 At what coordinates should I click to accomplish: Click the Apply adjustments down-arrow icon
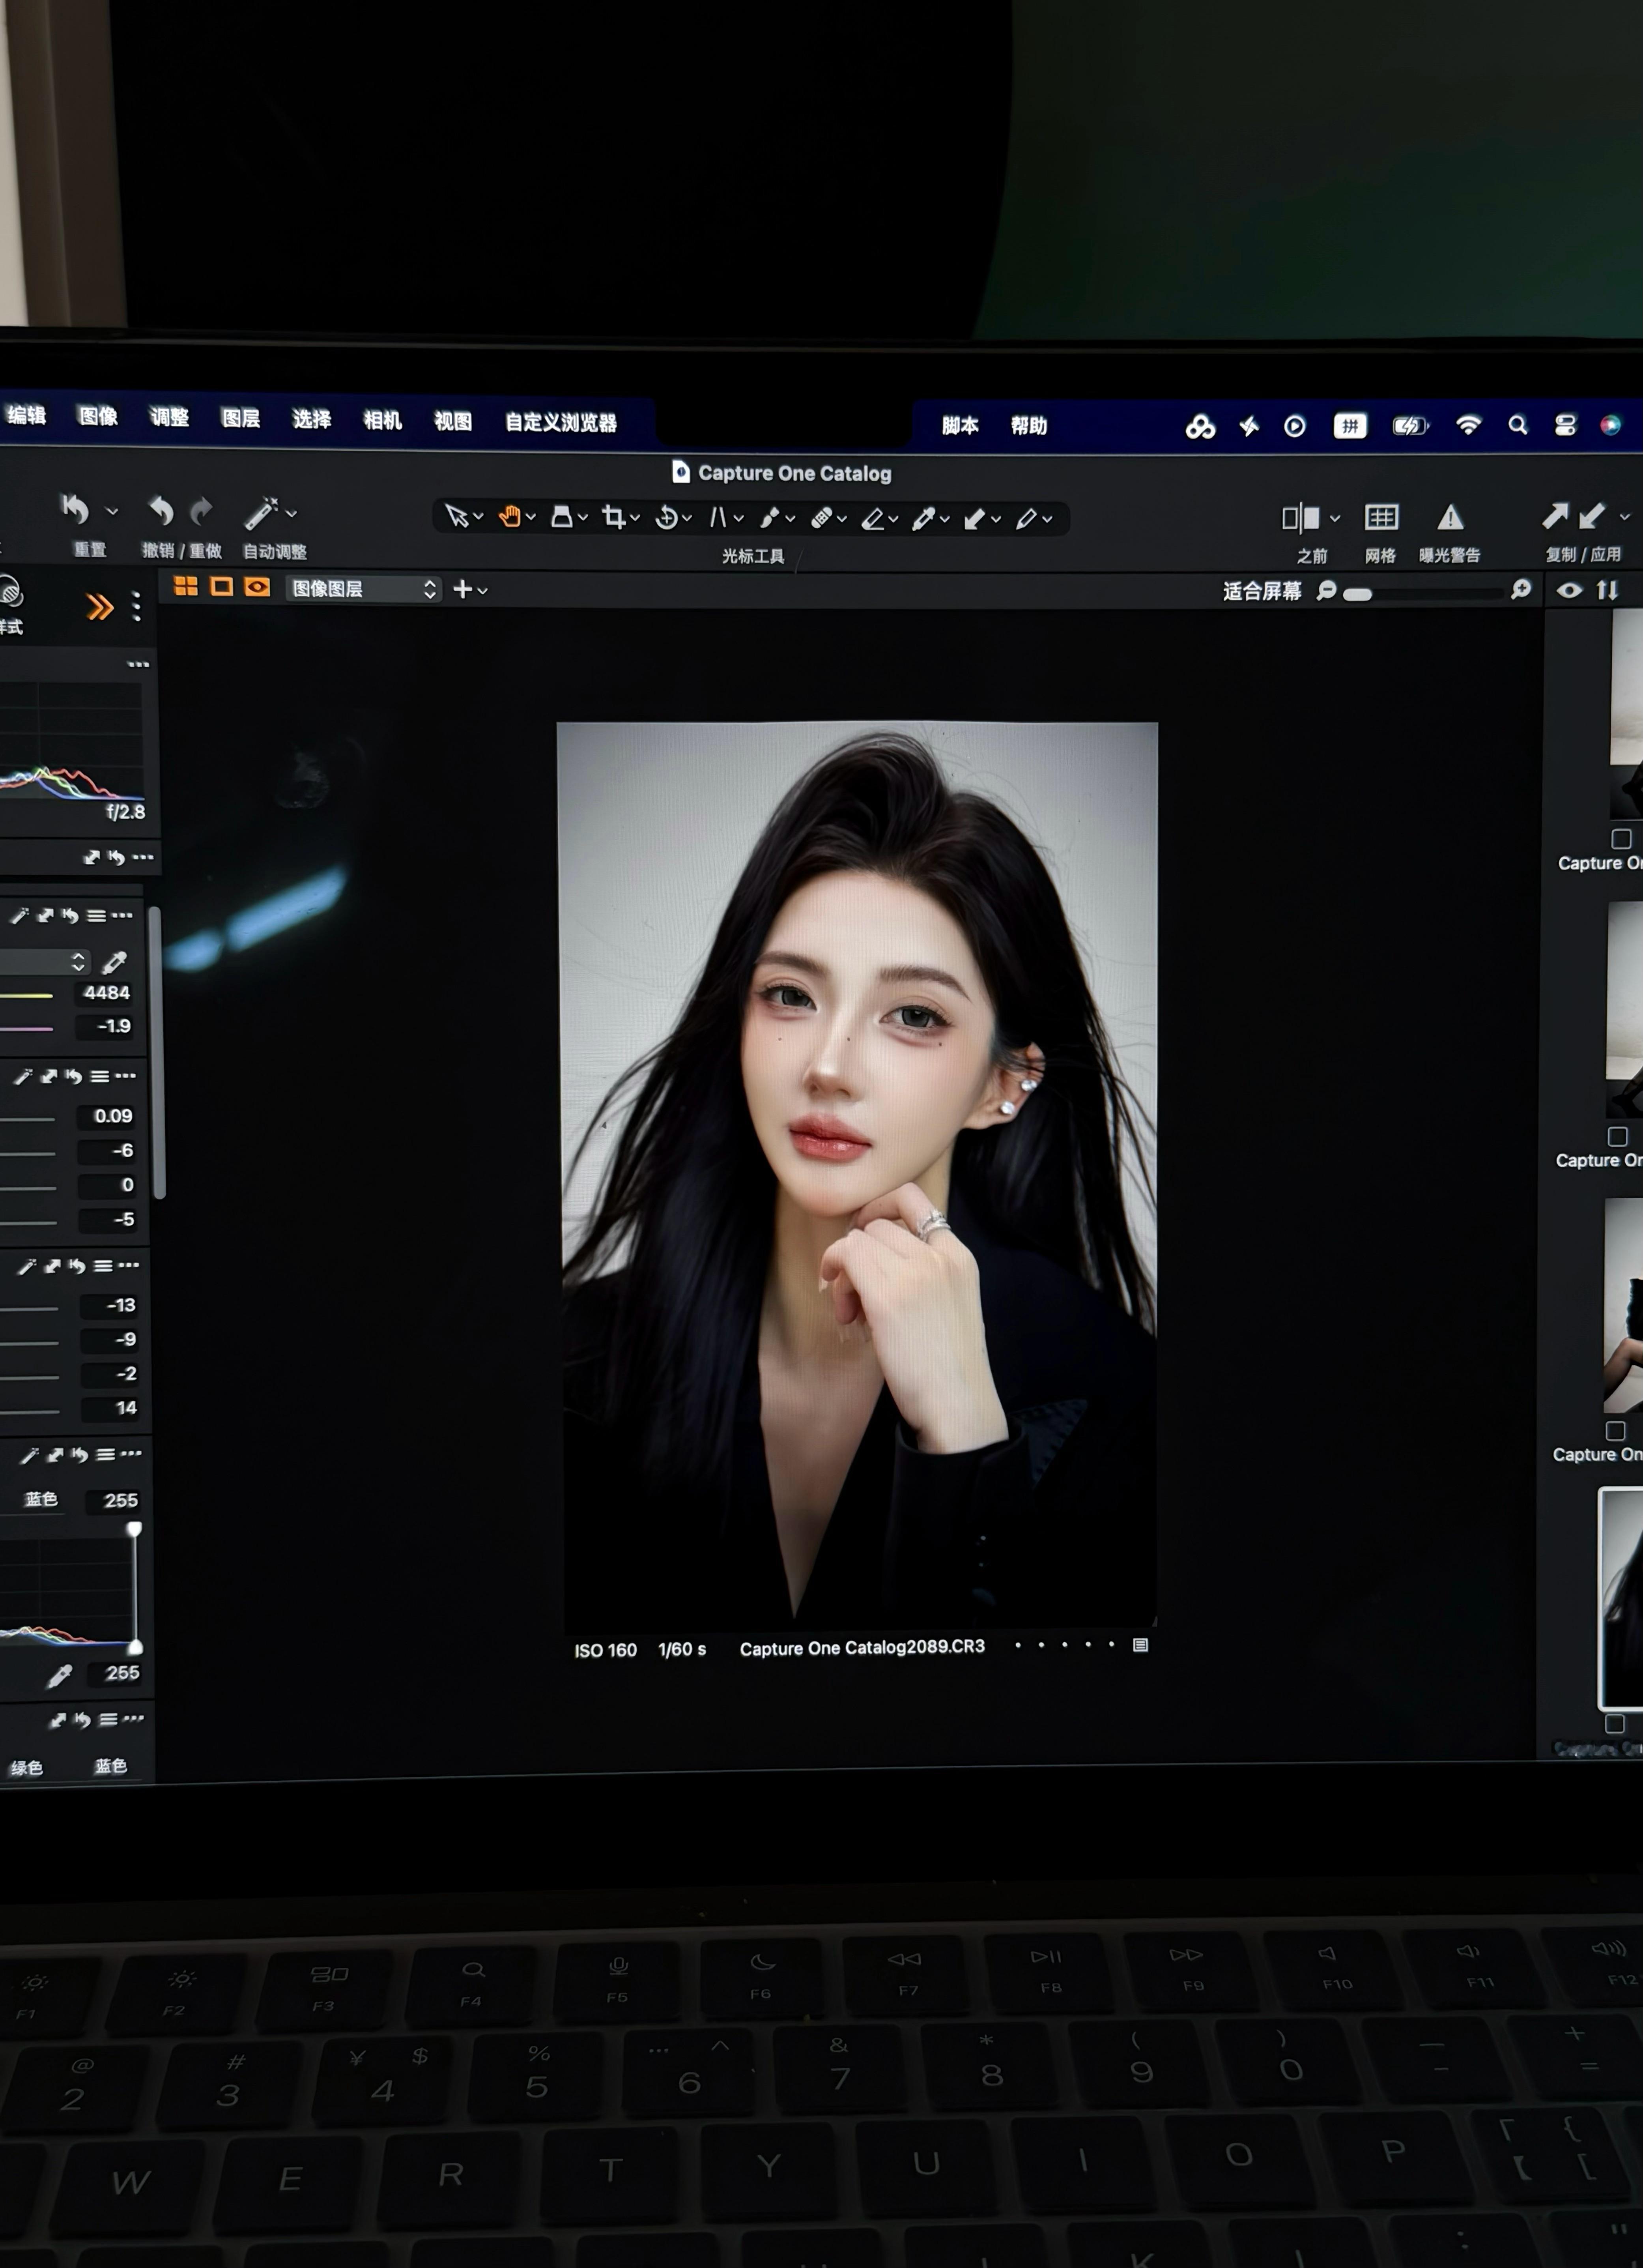(x=1592, y=516)
